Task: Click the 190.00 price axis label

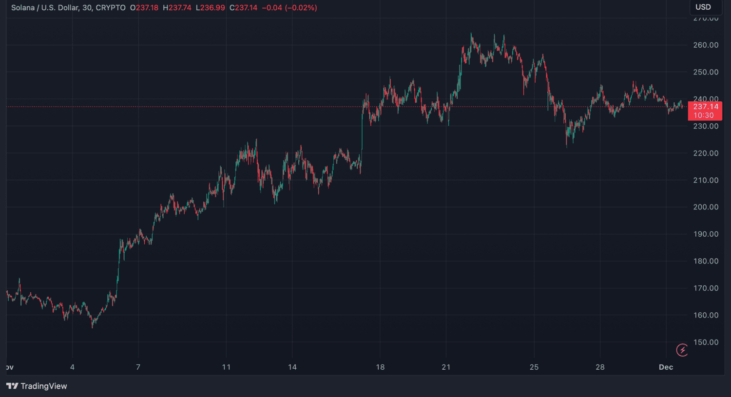Action: [706, 234]
